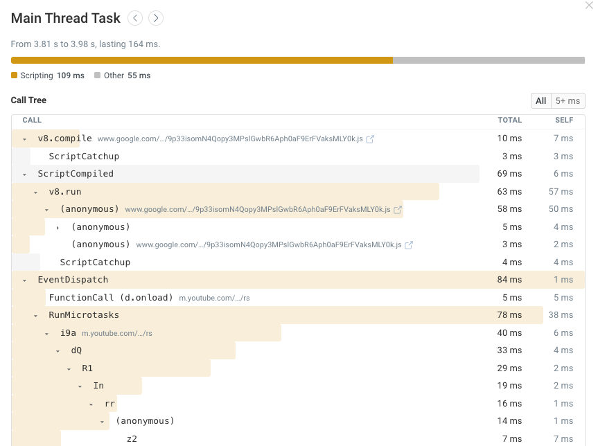Click the R1 call name
The height and width of the screenshot is (446, 598).
click(87, 368)
